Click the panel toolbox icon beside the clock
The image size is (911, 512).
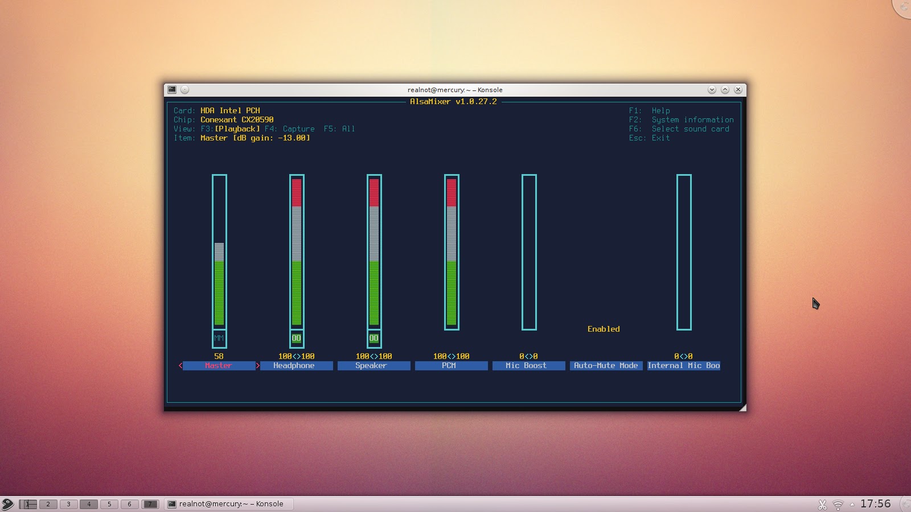[905, 504]
